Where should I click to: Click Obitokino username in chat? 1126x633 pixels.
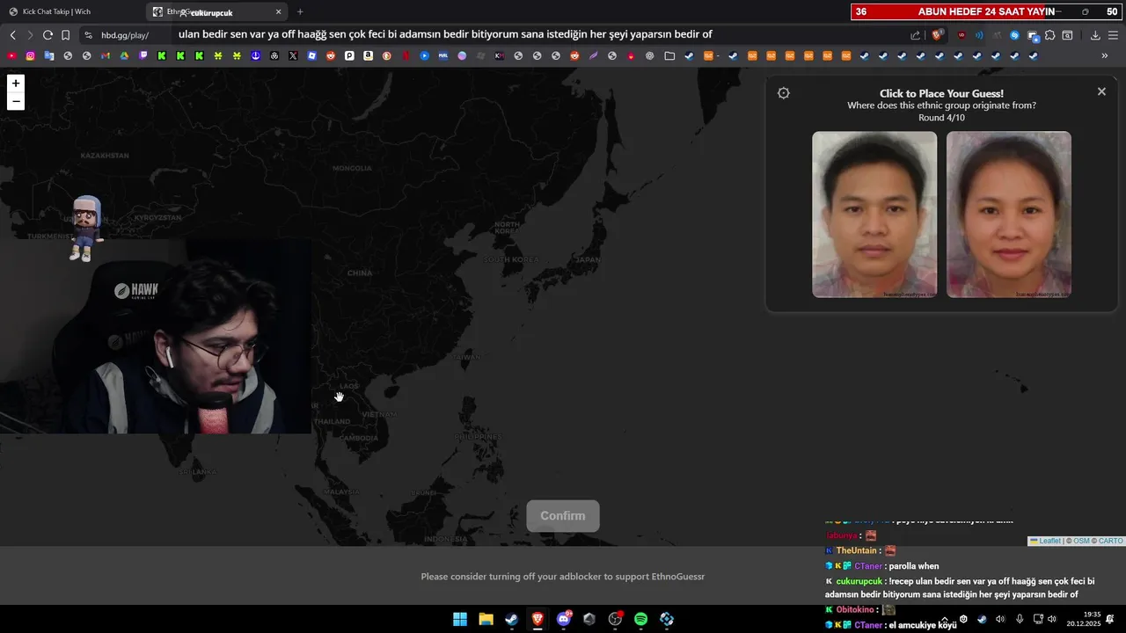click(855, 609)
